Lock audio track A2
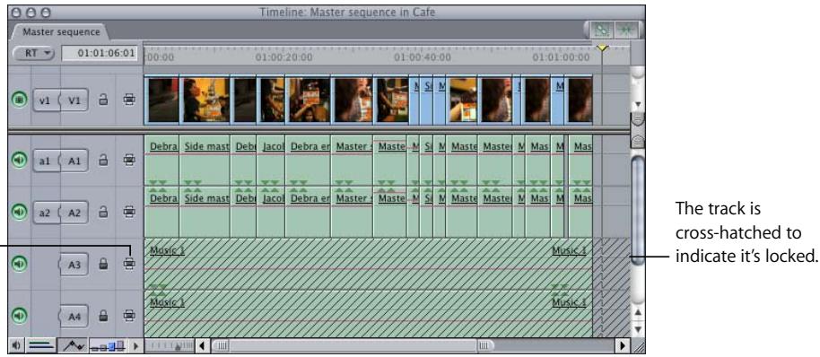This screenshot has width=820, height=357. 103,212
